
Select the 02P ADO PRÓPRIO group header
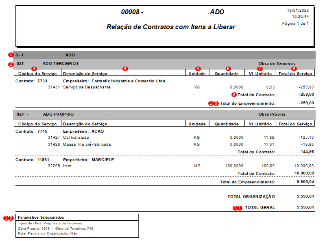(164, 114)
